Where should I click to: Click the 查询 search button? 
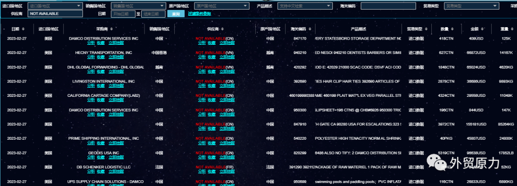[176, 14]
